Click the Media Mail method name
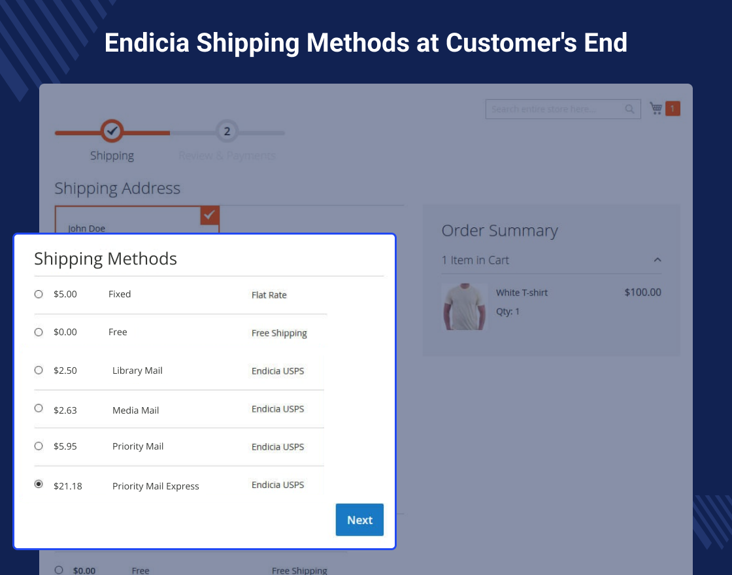This screenshot has height=575, width=732. [x=135, y=410]
